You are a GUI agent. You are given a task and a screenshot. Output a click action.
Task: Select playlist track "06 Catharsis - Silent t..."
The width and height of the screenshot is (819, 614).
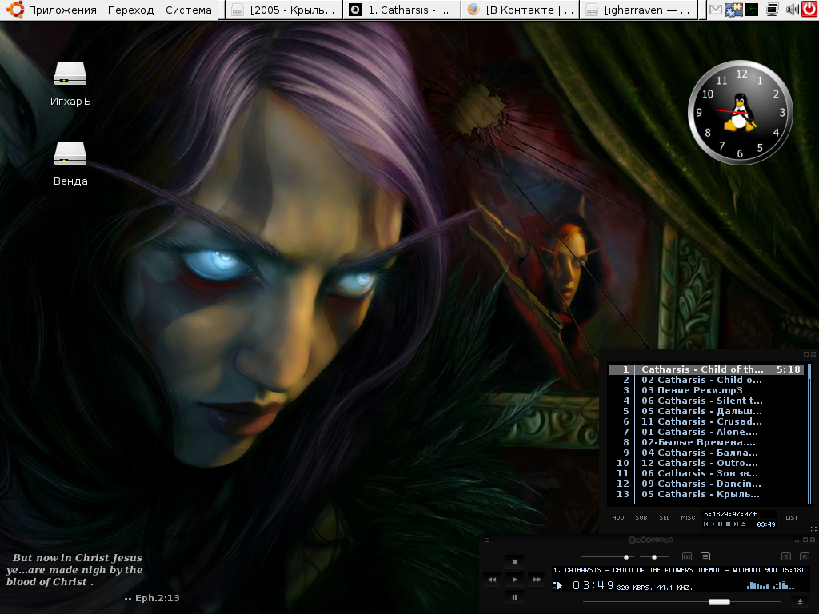[705, 401]
